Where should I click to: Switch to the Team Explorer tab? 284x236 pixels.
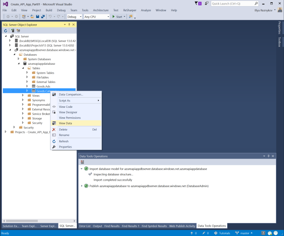(29, 226)
